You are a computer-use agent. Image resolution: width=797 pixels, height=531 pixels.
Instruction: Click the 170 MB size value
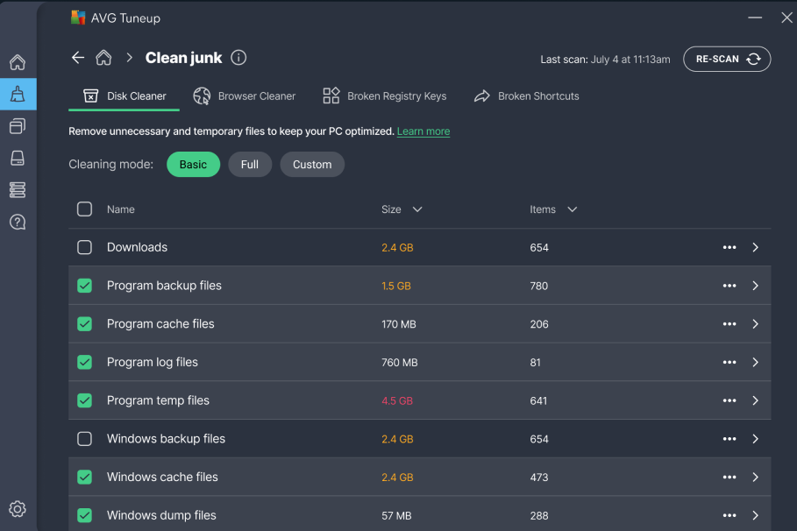[x=398, y=324]
